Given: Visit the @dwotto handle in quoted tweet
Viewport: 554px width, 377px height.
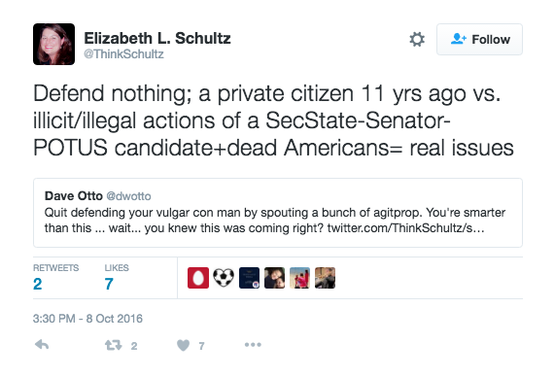Looking at the screenshot, I should [128, 196].
